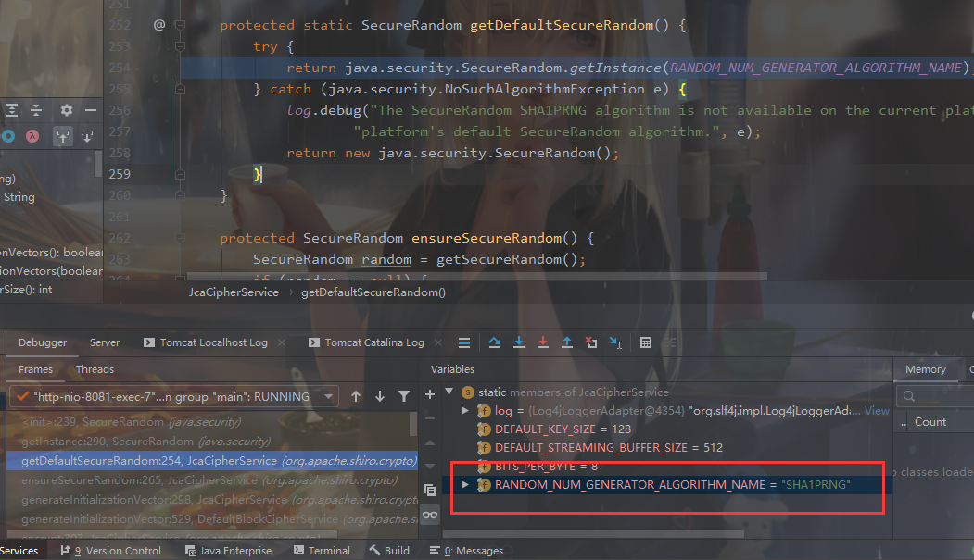This screenshot has height=560, width=974.
Task: Close the Tomcat Localhost Log tab
Action: tap(282, 342)
